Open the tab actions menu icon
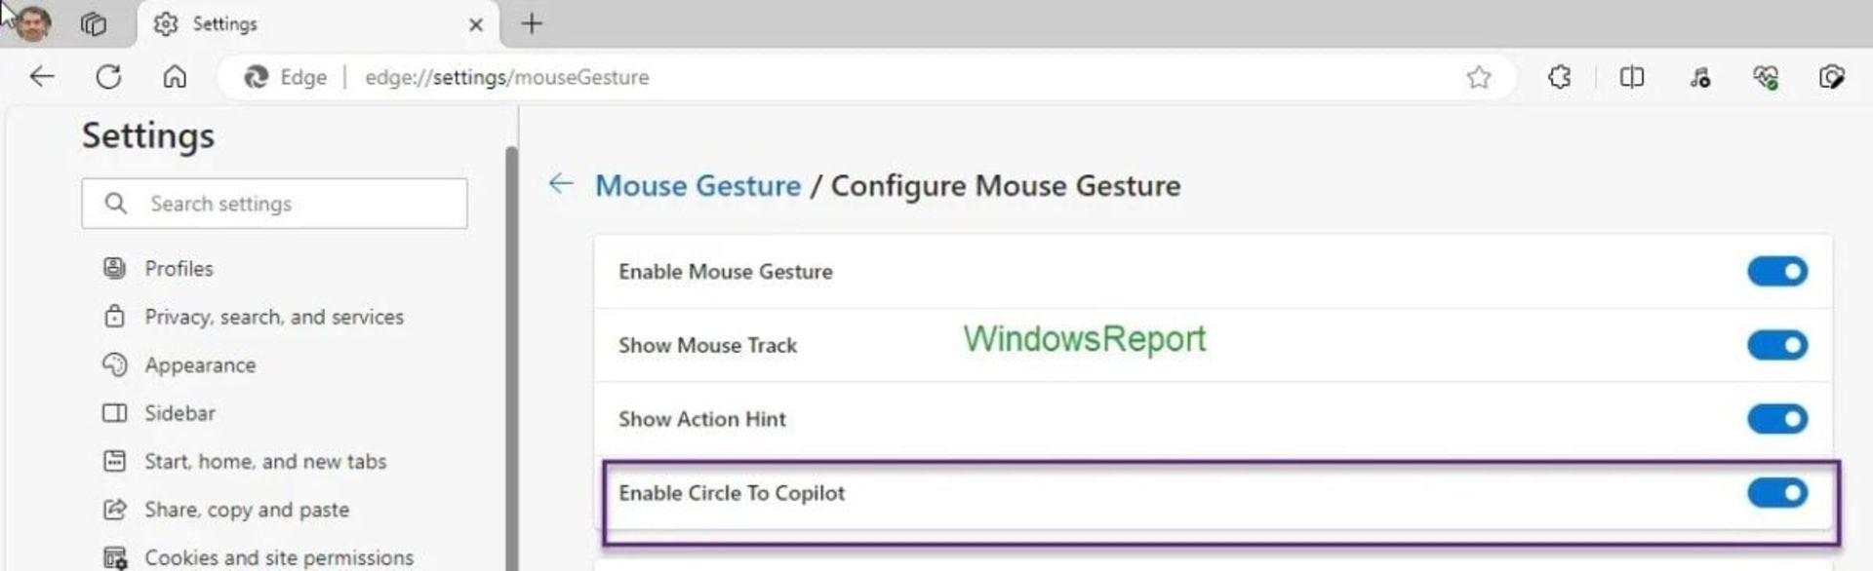 point(94,23)
